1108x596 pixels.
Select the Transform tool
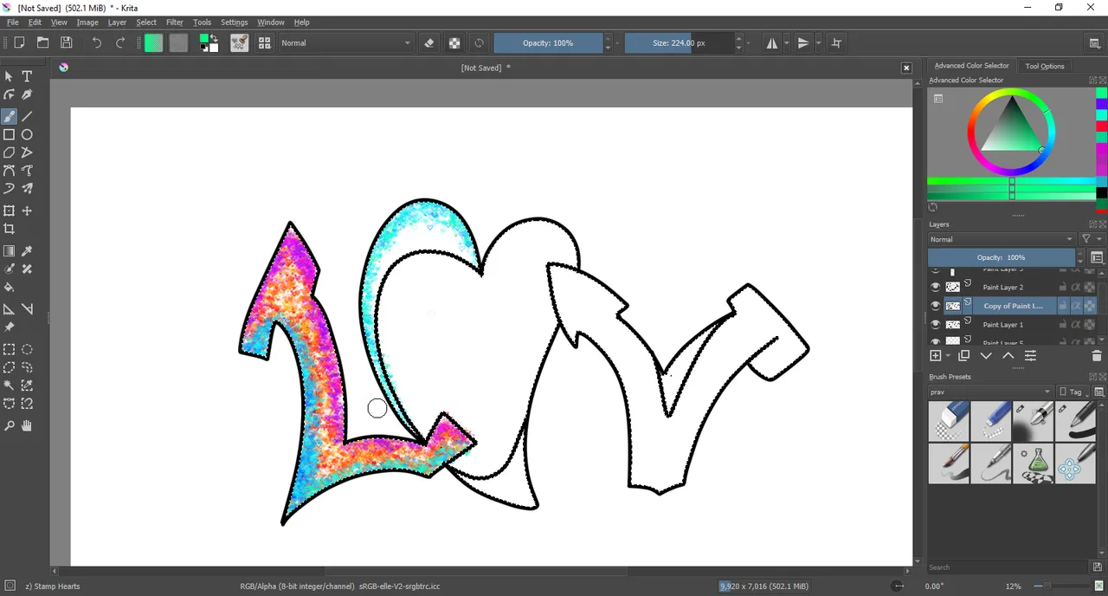pyautogui.click(x=9, y=211)
